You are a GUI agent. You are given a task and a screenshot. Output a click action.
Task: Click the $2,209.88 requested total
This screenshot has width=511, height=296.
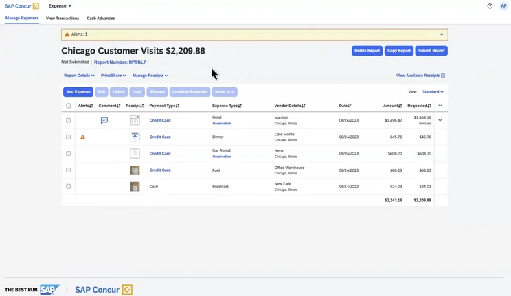coord(422,200)
